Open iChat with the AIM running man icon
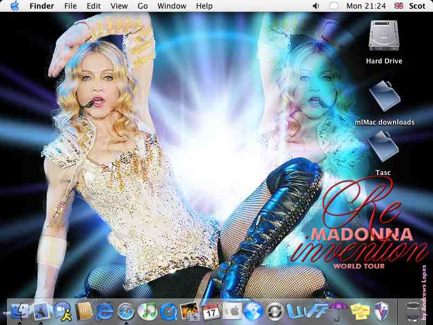Image resolution: width=433 pixels, height=325 pixels. pos(63,311)
